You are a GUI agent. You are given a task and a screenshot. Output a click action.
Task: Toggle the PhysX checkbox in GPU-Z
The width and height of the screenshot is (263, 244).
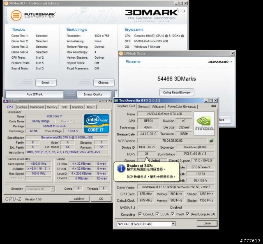[172, 214]
